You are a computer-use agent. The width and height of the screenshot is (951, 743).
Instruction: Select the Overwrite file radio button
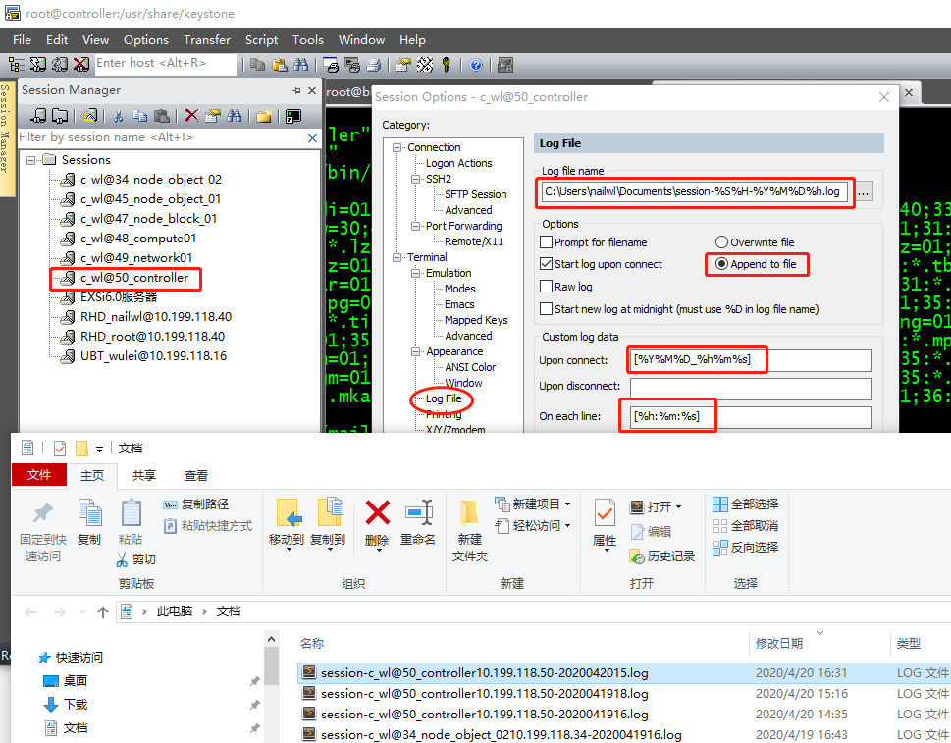pos(721,242)
